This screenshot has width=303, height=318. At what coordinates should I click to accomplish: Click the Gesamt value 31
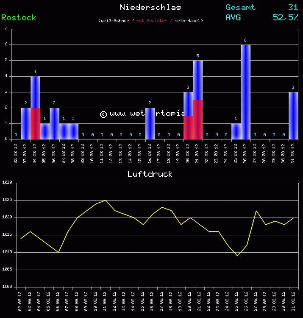click(293, 7)
